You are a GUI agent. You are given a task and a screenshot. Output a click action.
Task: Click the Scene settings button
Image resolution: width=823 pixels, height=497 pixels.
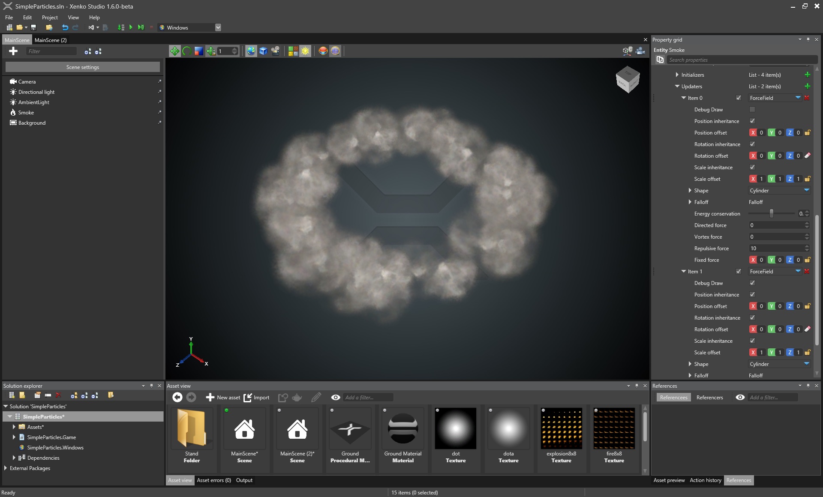[x=82, y=67]
